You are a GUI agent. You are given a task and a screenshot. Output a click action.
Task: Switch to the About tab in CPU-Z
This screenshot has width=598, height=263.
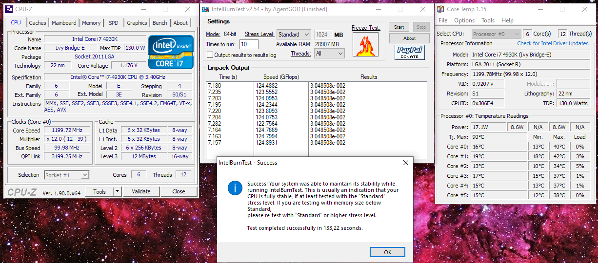(180, 23)
